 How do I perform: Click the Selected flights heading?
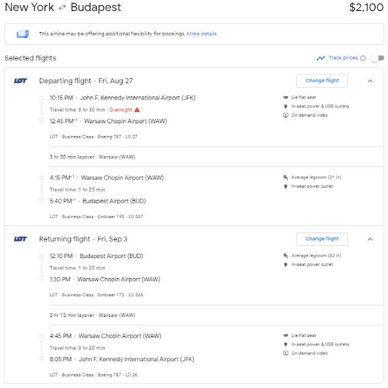[x=30, y=58]
